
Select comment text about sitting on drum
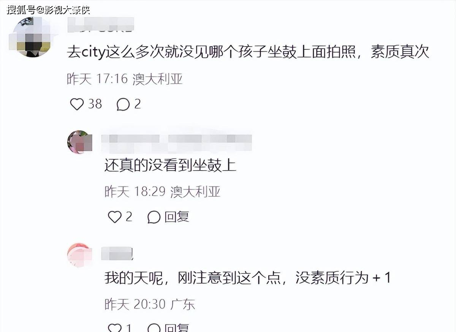point(248,52)
